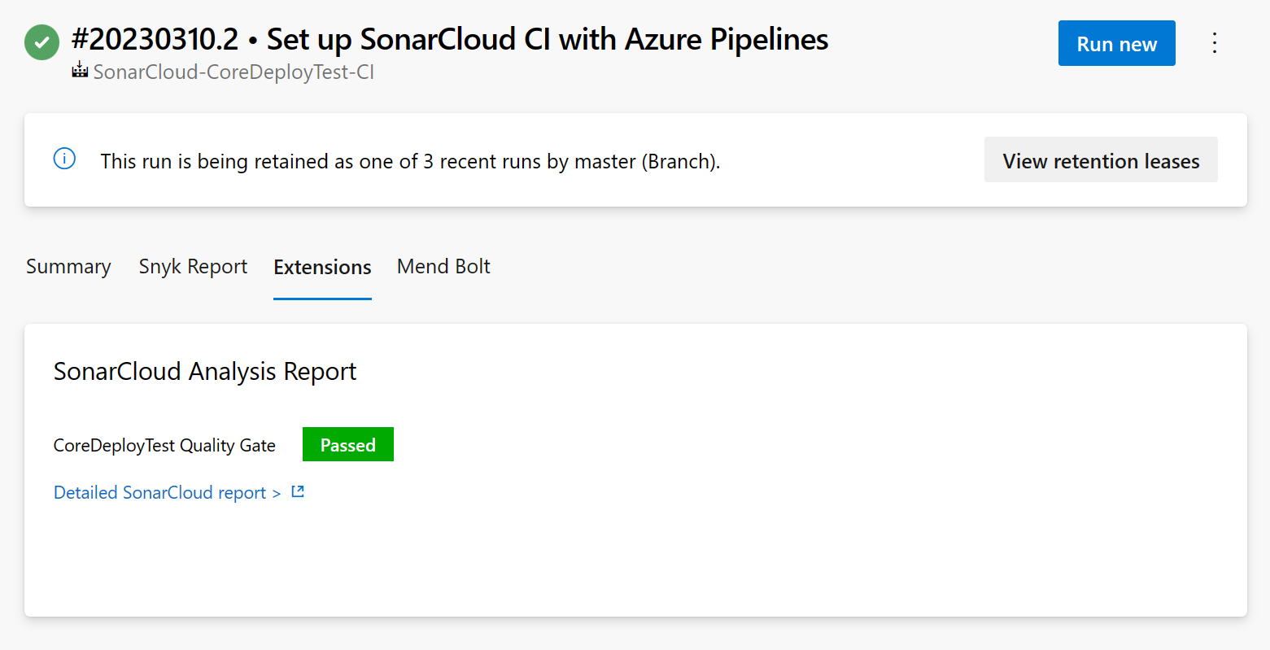Click the green success status icon
The height and width of the screenshot is (650, 1270).
coord(41,42)
